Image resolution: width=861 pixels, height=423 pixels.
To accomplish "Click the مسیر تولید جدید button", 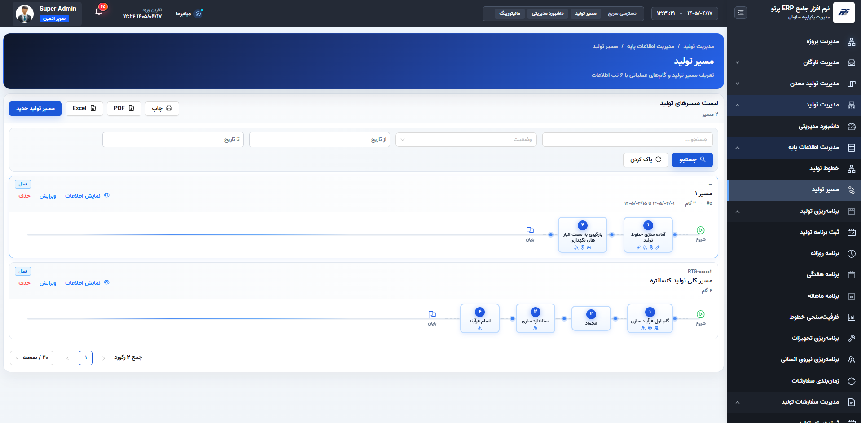I will pos(35,109).
